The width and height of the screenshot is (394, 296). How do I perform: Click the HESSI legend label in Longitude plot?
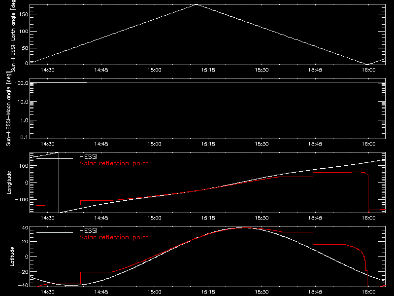(x=88, y=156)
